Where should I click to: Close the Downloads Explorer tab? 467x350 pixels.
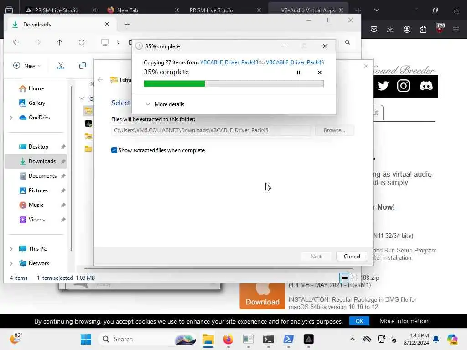107,24
